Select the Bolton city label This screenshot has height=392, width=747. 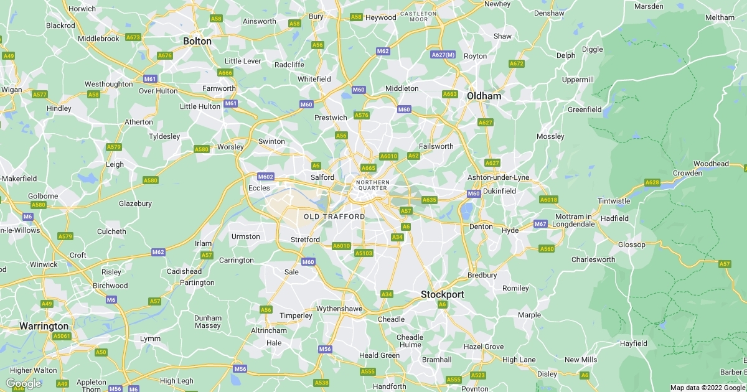pyautogui.click(x=197, y=41)
